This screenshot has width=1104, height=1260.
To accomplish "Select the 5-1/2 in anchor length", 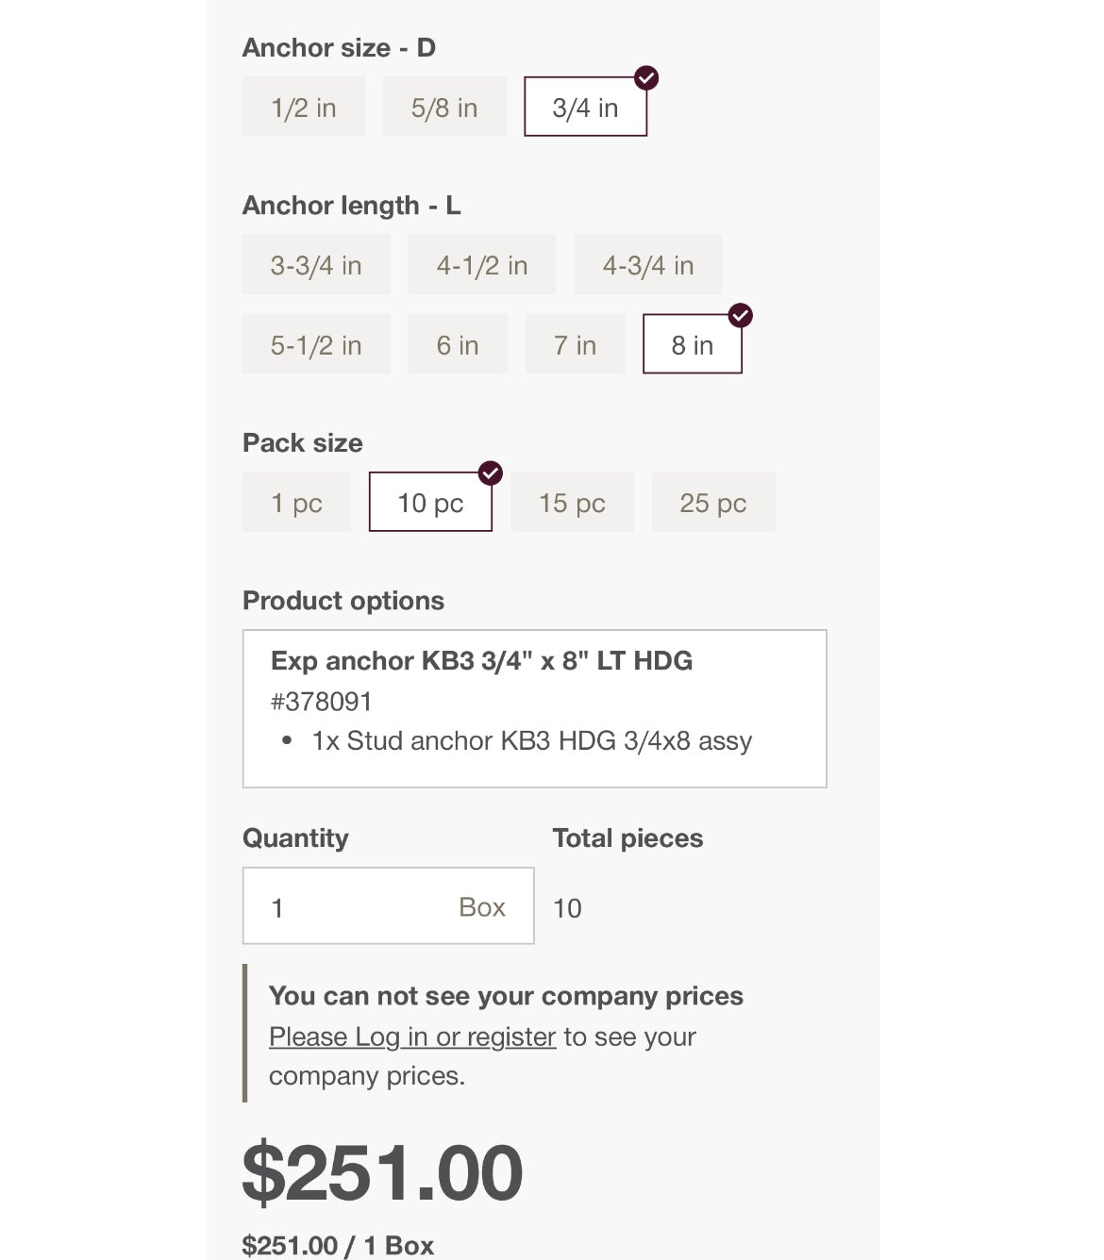I will click(316, 345).
